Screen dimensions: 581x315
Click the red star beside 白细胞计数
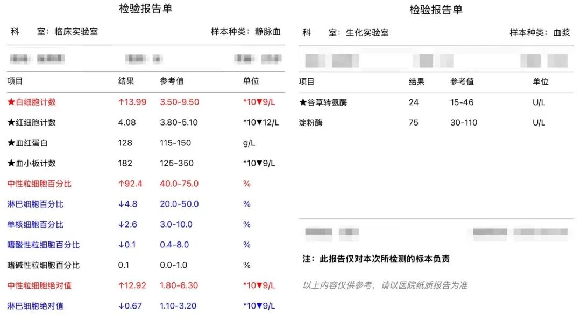click(x=11, y=102)
